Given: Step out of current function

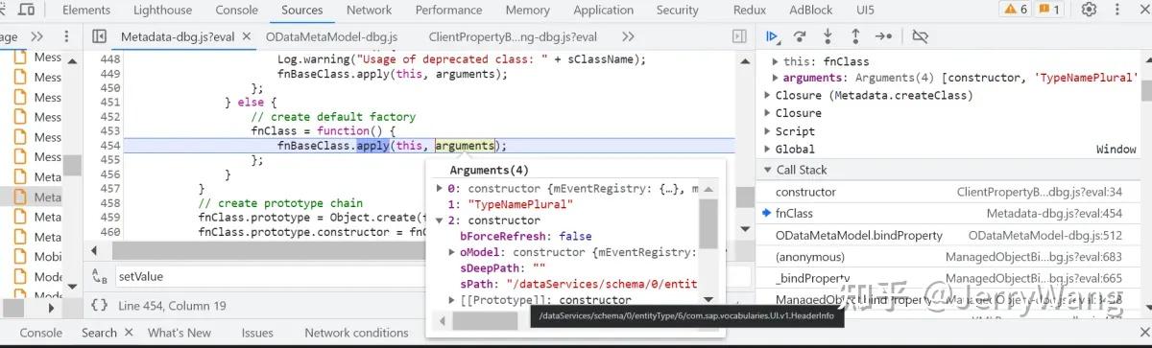Looking at the screenshot, I should [x=855, y=36].
